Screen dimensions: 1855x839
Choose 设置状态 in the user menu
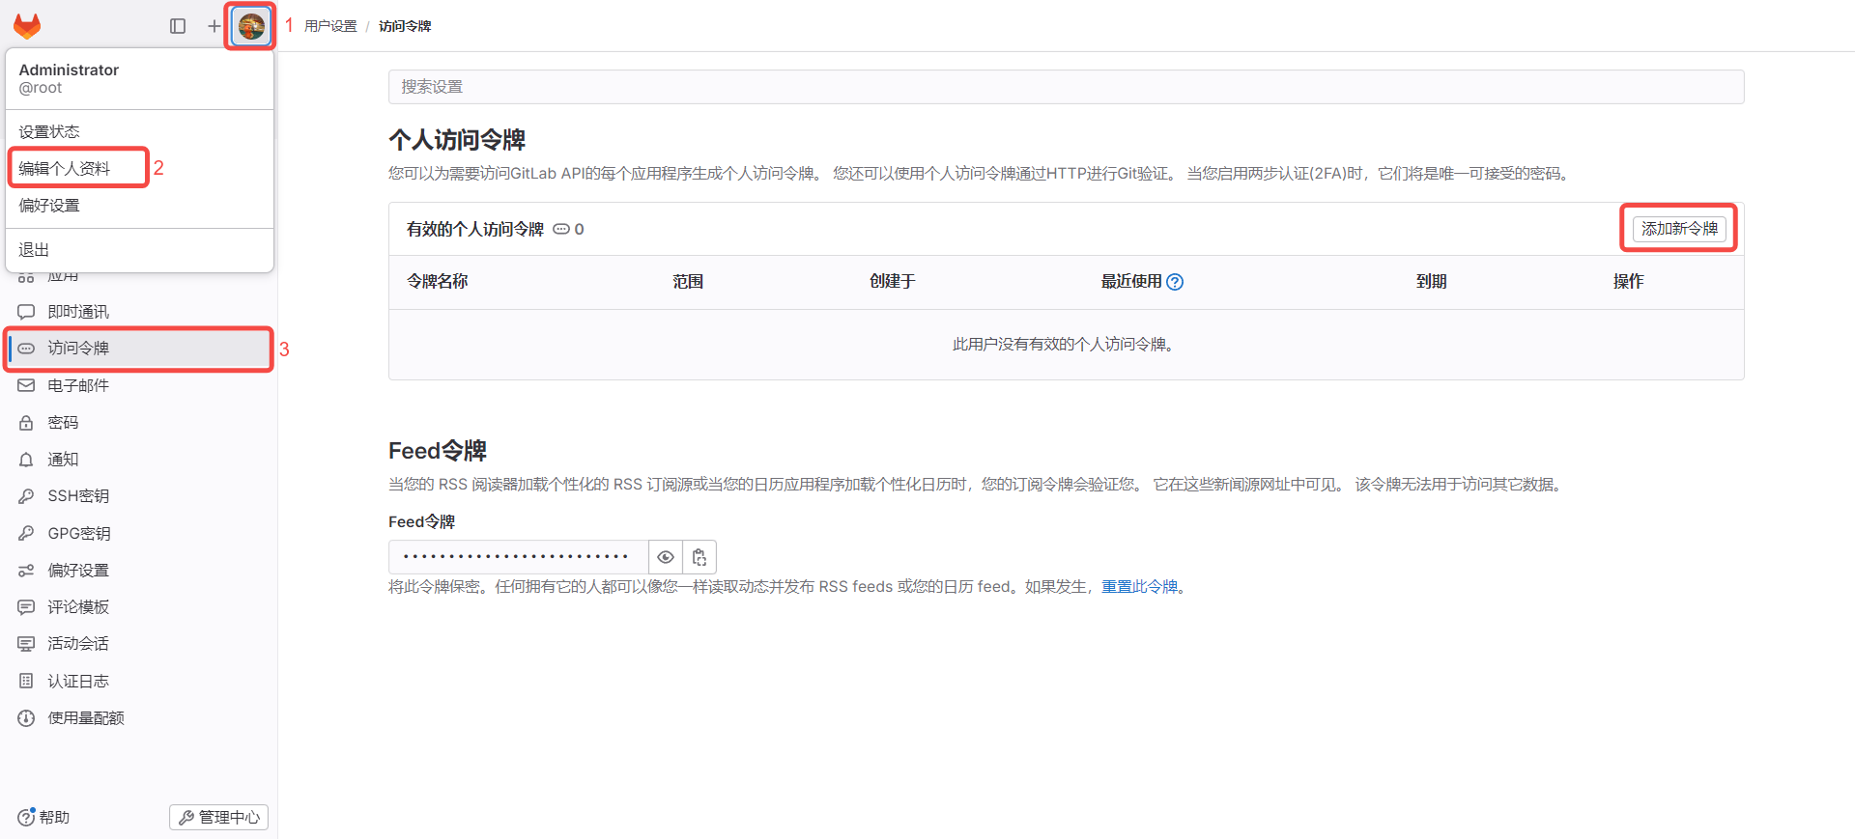[49, 131]
